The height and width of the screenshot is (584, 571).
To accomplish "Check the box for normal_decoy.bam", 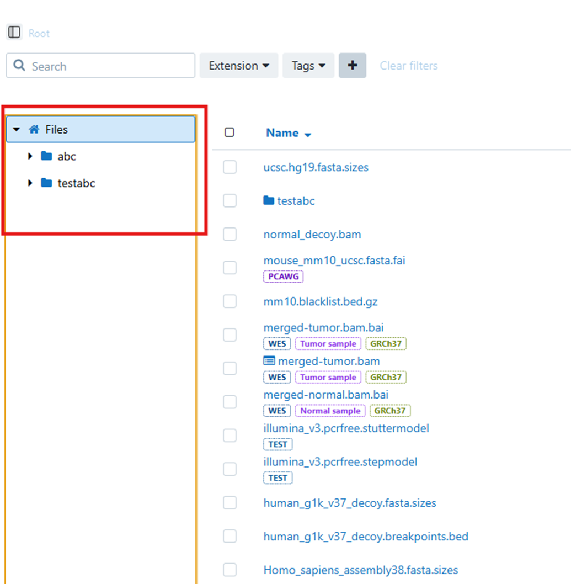I will tap(230, 234).
